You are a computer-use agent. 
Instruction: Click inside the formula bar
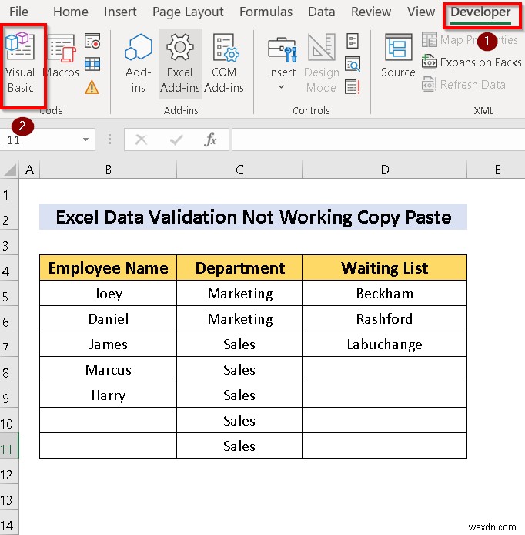[x=377, y=140]
